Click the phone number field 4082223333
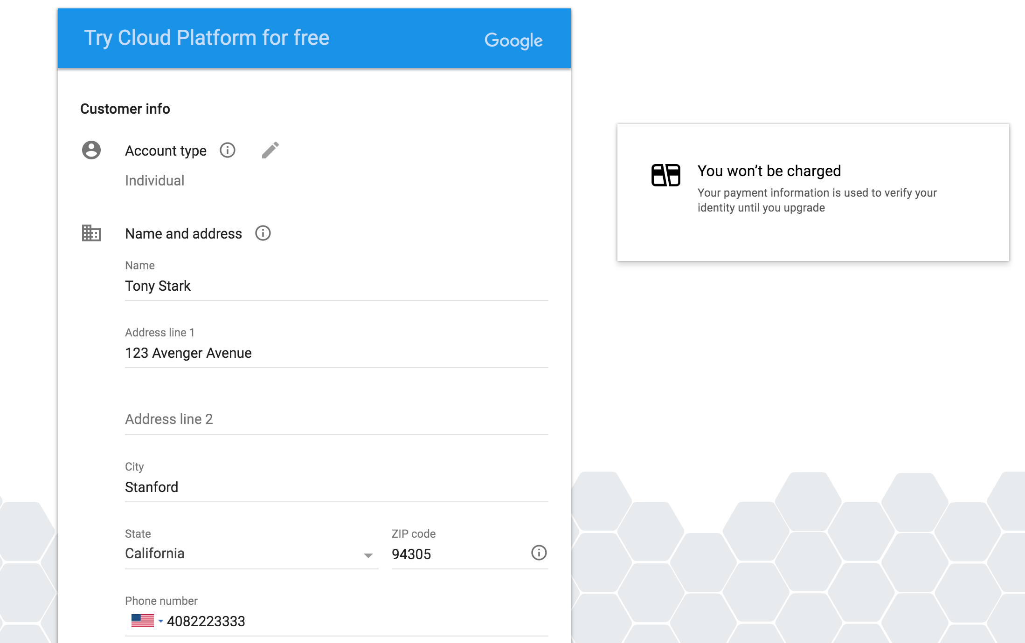Viewport: 1025px width, 643px height. coord(354,622)
